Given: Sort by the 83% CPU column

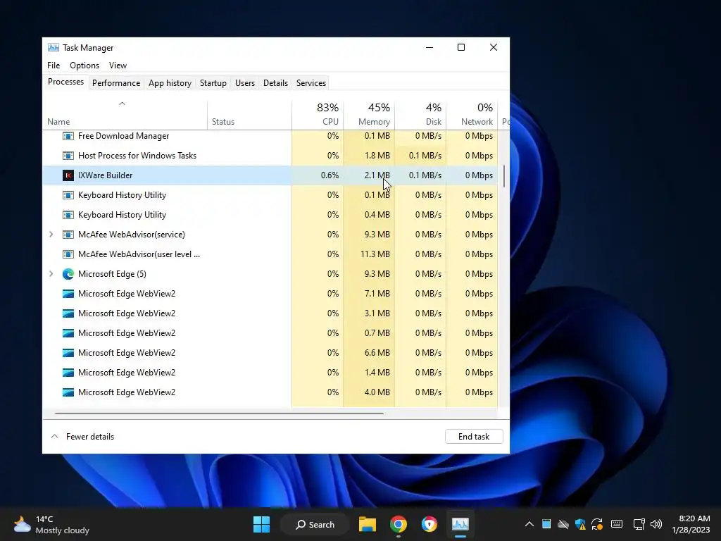Looking at the screenshot, I should coord(318,115).
